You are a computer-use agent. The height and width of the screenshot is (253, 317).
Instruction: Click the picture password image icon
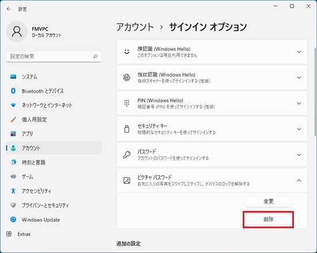pos(127,180)
